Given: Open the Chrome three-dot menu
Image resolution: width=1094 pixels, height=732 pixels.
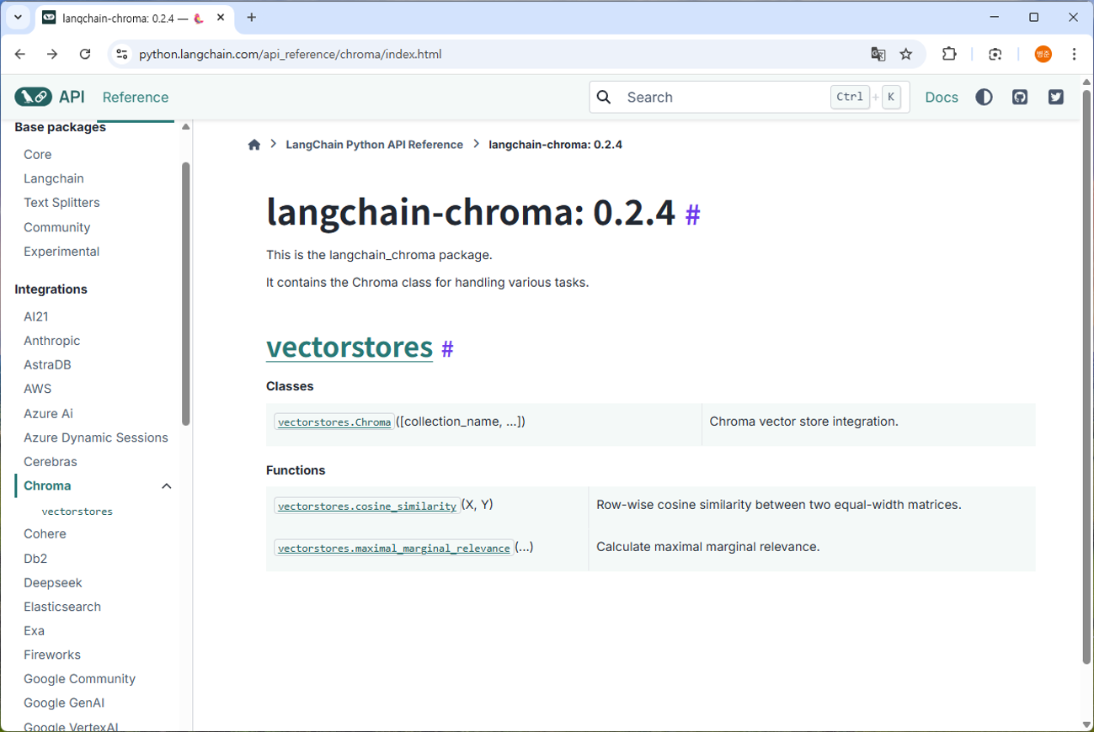Looking at the screenshot, I should pos(1075,54).
